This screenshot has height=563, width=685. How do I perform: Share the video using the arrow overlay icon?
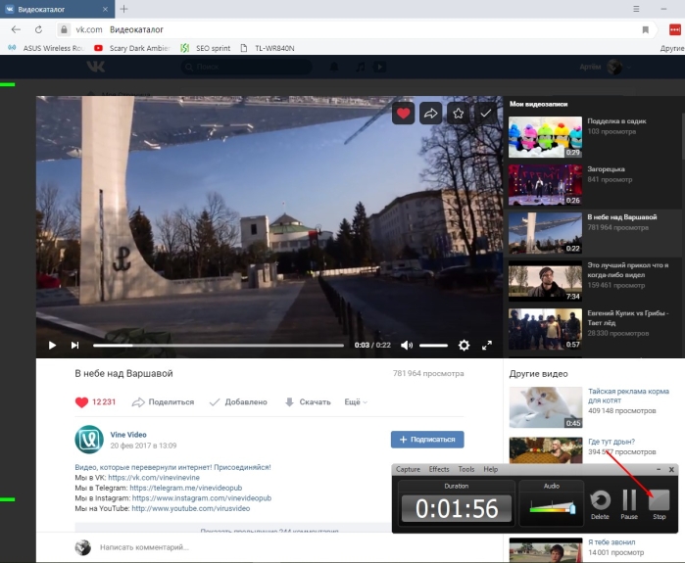coord(431,114)
